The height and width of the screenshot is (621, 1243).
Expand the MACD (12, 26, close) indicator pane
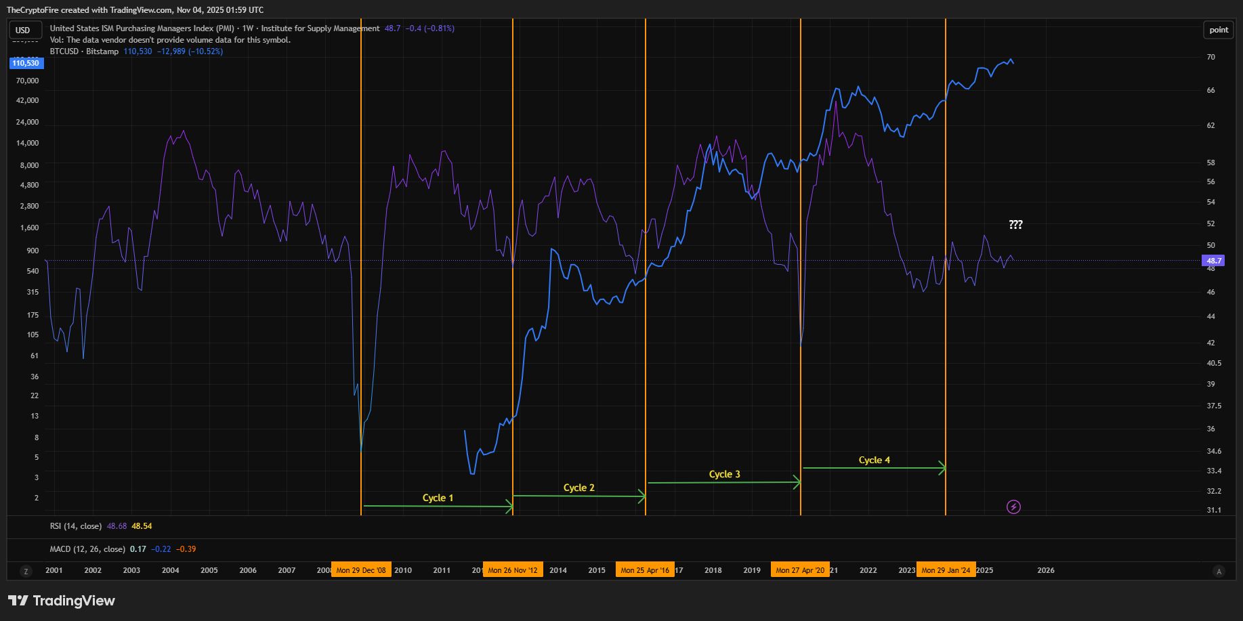(87, 549)
